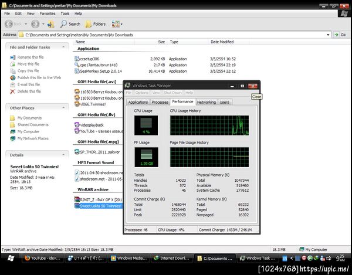Screen dimensions: 352x275
Task: Click E-mail this file link
Action: [x=29, y=84]
